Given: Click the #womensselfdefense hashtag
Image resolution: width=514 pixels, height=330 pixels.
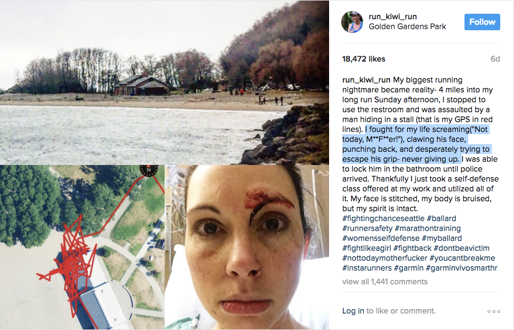Looking at the screenshot, I should (381, 238).
